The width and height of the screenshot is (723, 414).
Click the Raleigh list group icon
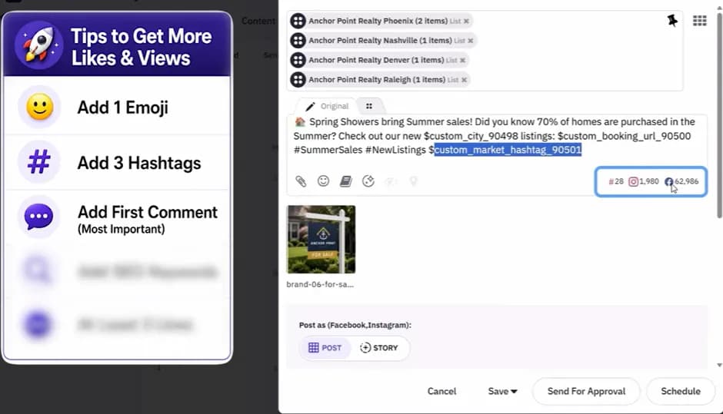(x=298, y=80)
